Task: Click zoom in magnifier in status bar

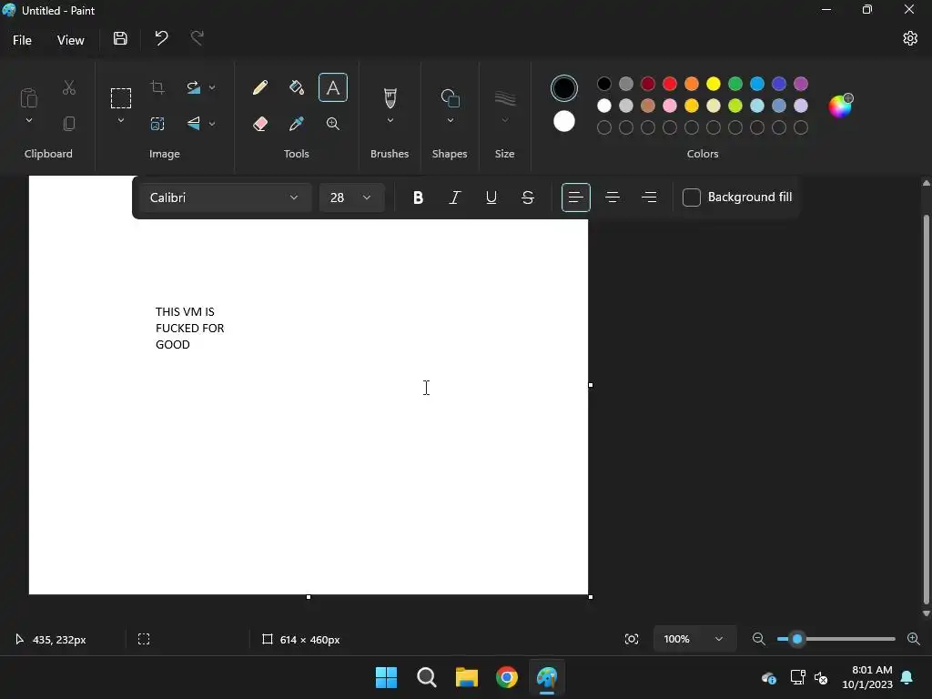Action: coord(914,639)
